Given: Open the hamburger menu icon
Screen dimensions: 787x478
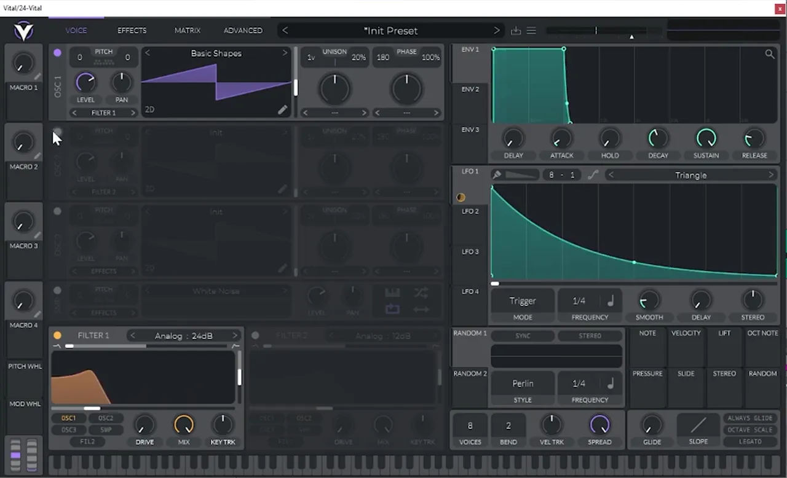Looking at the screenshot, I should click(531, 31).
